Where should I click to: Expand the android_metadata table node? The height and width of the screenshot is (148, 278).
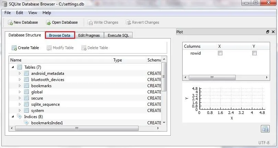(20, 73)
